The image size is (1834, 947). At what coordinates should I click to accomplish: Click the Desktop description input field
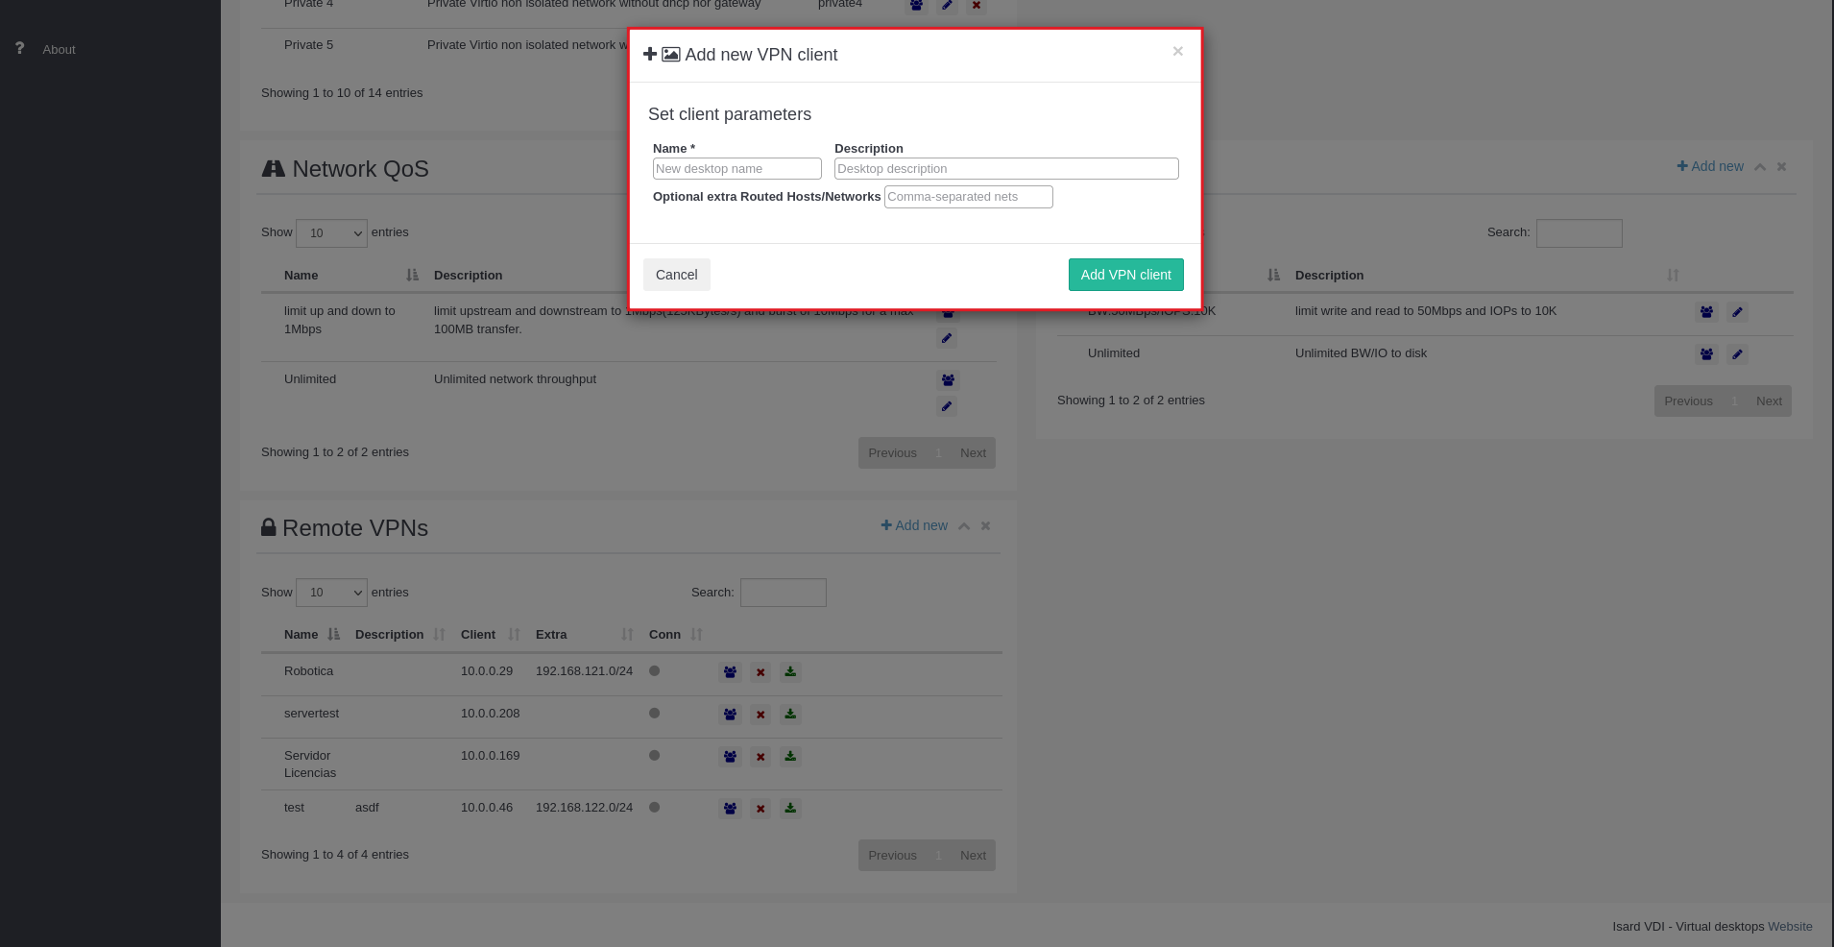(1005, 169)
